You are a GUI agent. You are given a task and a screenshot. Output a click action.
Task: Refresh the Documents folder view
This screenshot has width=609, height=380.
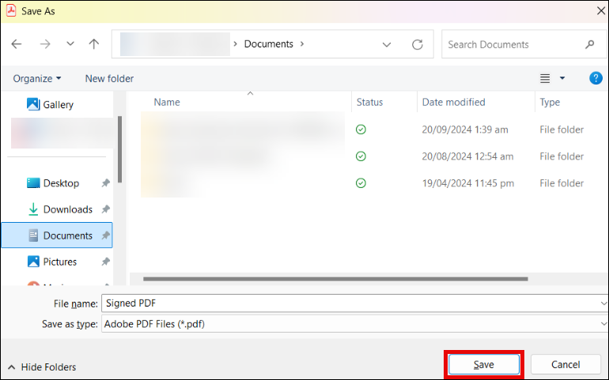click(417, 44)
